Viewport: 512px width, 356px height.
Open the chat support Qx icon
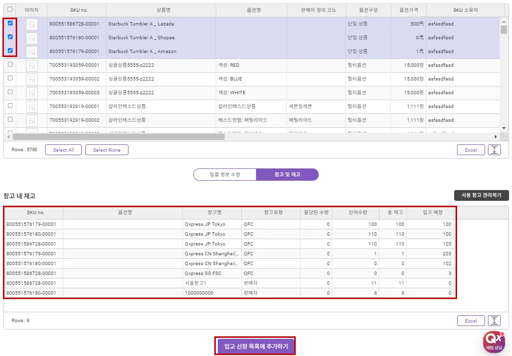(494, 342)
